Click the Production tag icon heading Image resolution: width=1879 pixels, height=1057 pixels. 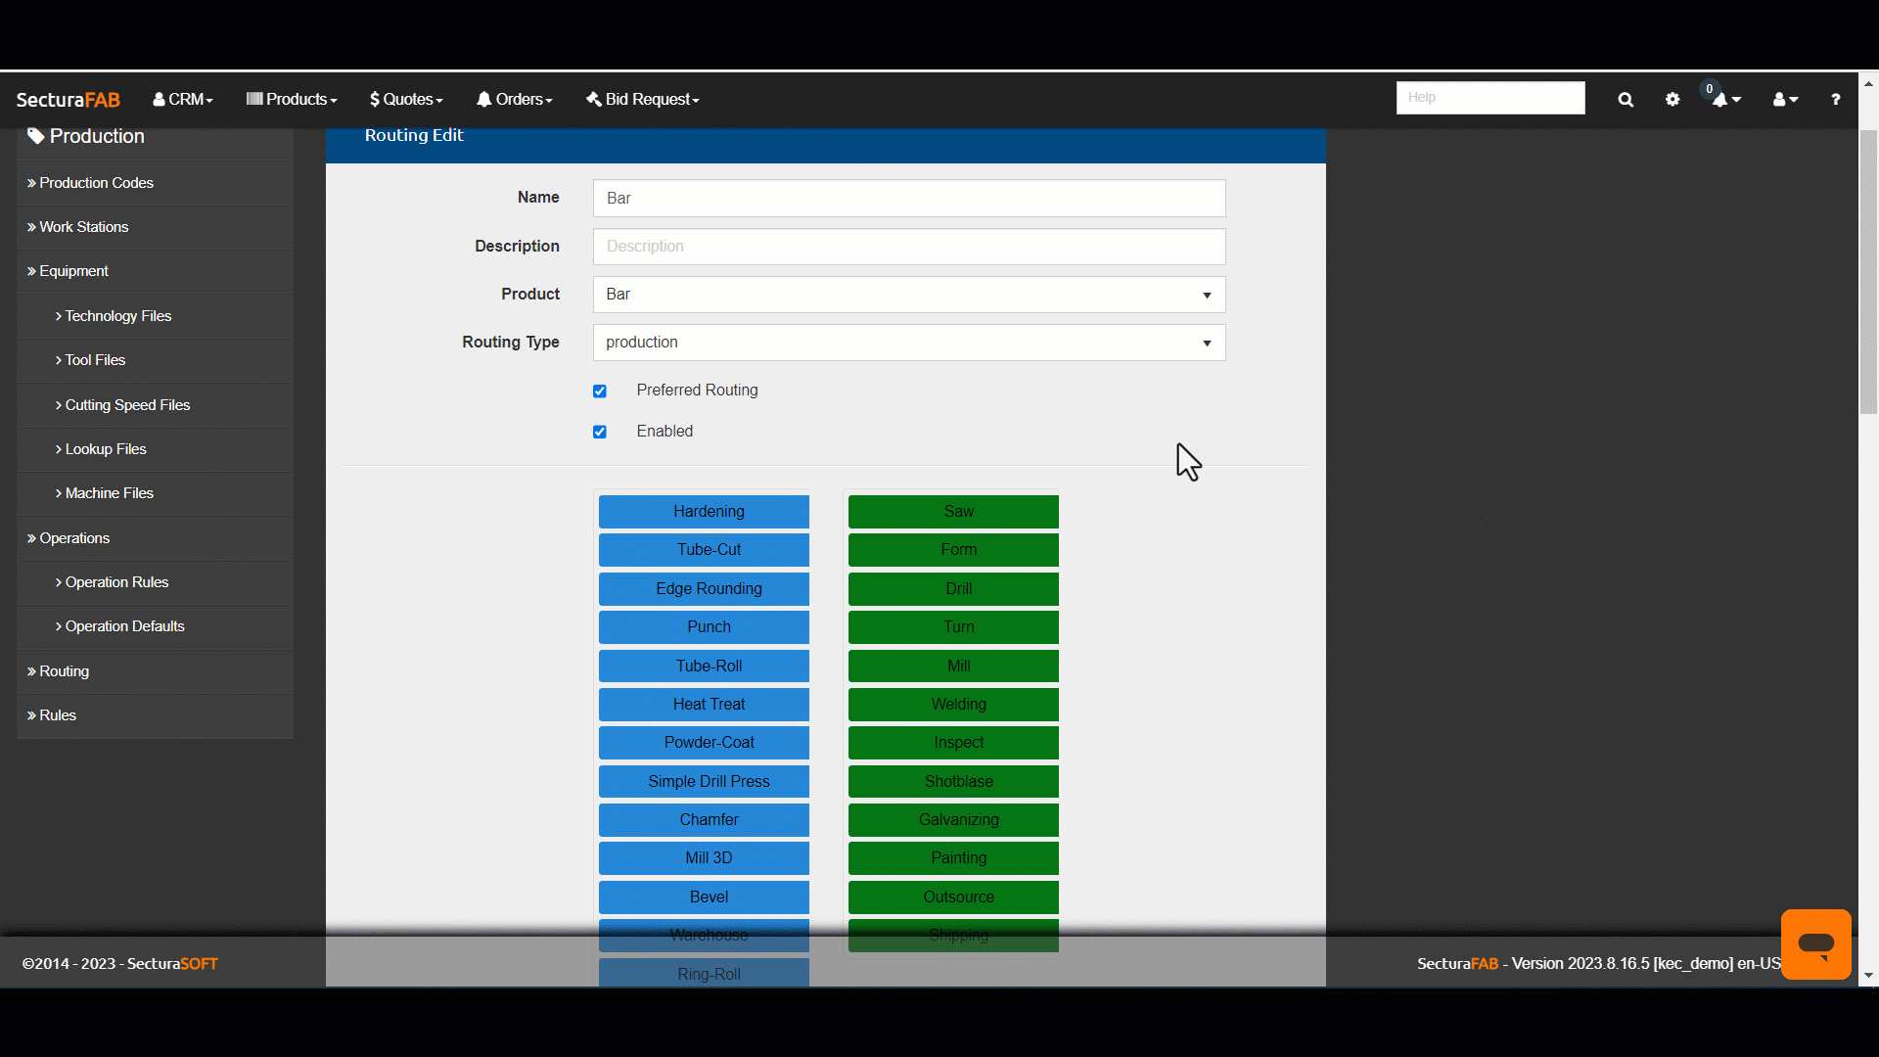point(86,136)
